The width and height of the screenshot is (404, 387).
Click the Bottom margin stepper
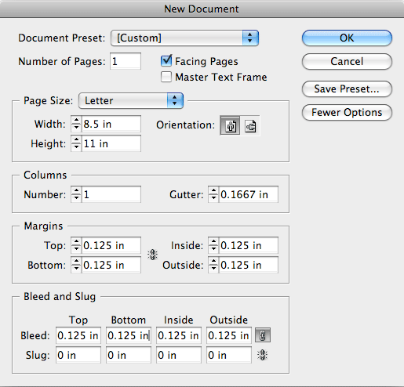pos(76,265)
